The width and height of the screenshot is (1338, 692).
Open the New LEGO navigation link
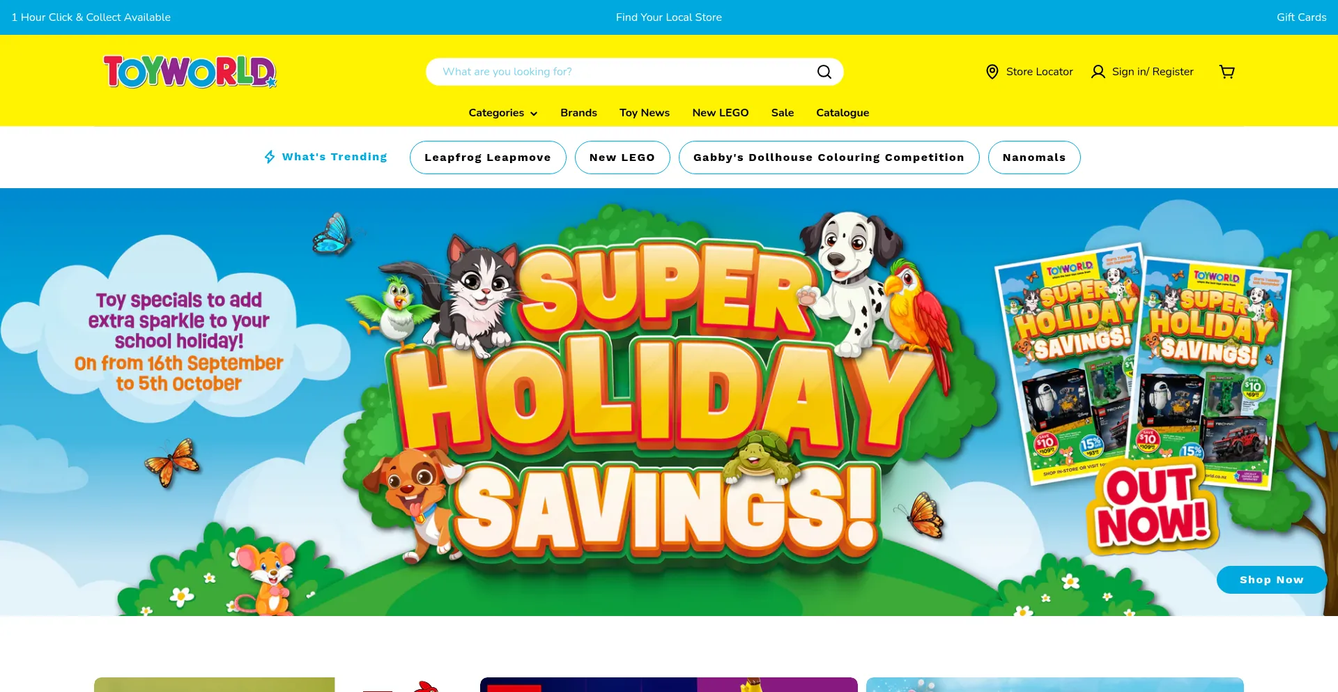[720, 113]
